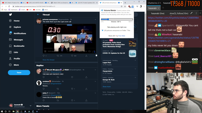Image resolution: width=202 pixels, height=113 pixels.
Task: Expand the hasanabi account switcher chevron
Action: click(x=31, y=106)
